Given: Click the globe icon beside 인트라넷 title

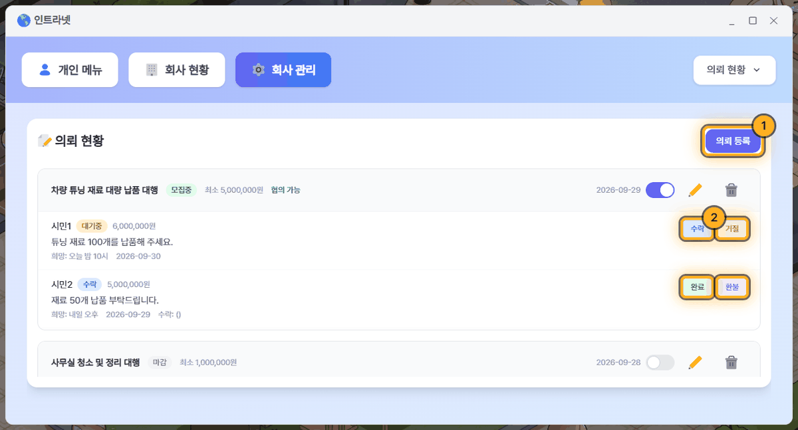Looking at the screenshot, I should [24, 21].
